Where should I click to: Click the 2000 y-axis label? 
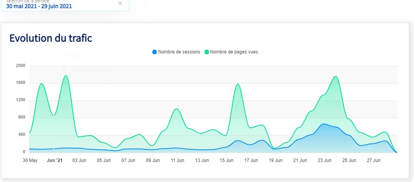[x=20, y=66]
